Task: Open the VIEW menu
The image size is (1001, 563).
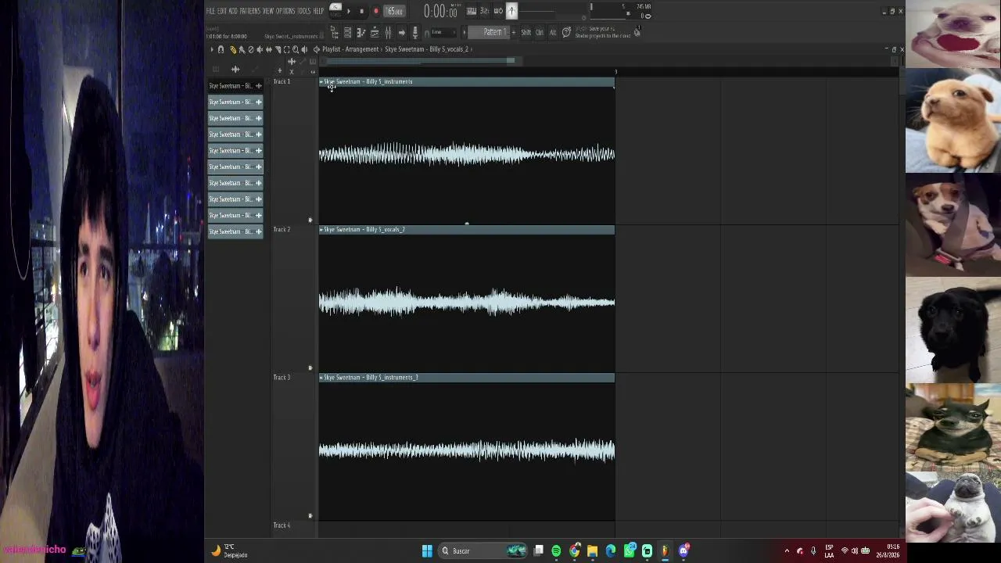Action: [268, 11]
